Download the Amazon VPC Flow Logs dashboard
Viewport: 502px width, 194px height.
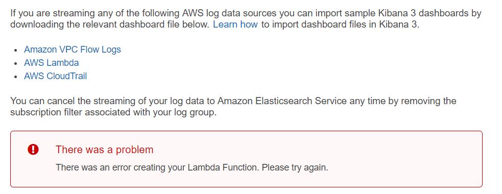click(73, 50)
